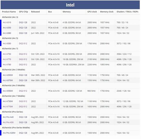Select the Alchemist (Arc 5) group heading
141x139 pixels.
[x=10, y=38]
